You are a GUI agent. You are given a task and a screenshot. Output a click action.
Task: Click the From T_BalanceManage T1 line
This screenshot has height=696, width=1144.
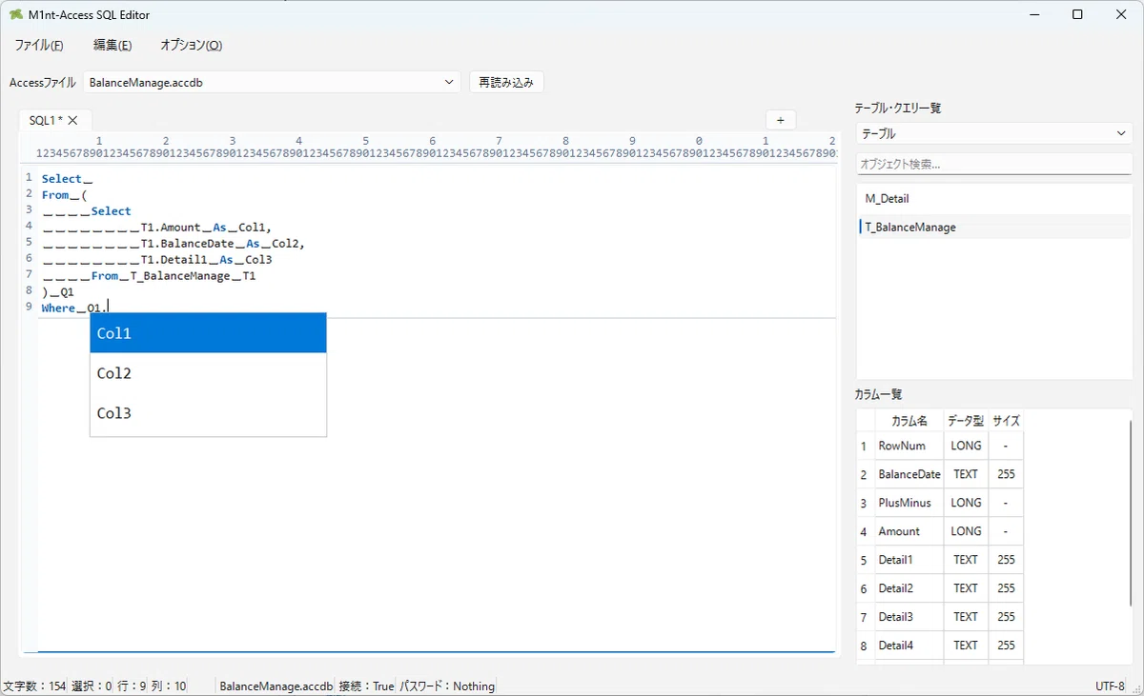click(x=149, y=276)
